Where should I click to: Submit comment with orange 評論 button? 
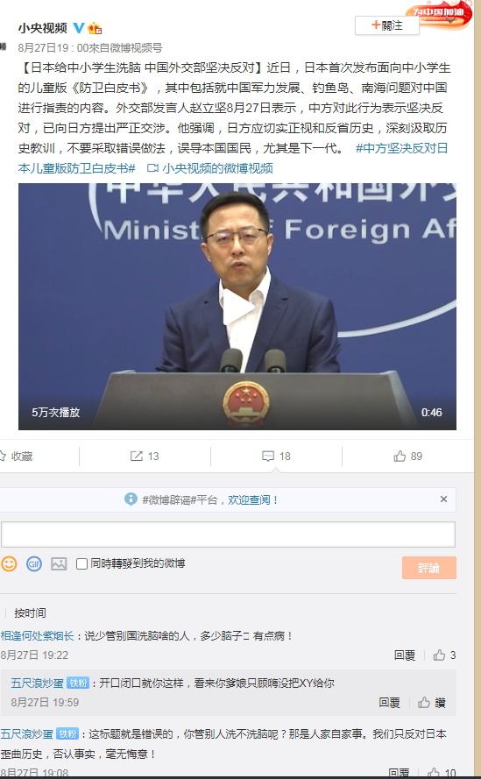tap(428, 568)
